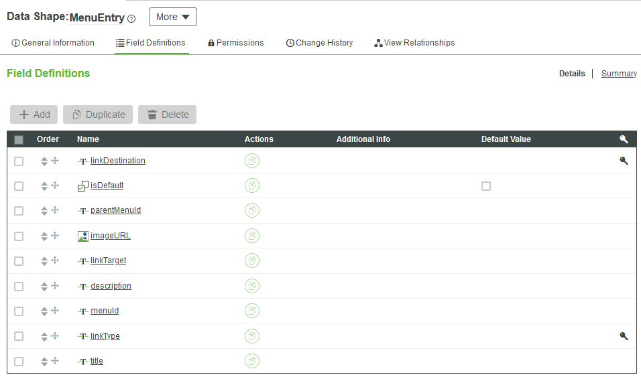641x377 pixels.
Task: Check the parentMenuId row checkbox
Action: 19,211
